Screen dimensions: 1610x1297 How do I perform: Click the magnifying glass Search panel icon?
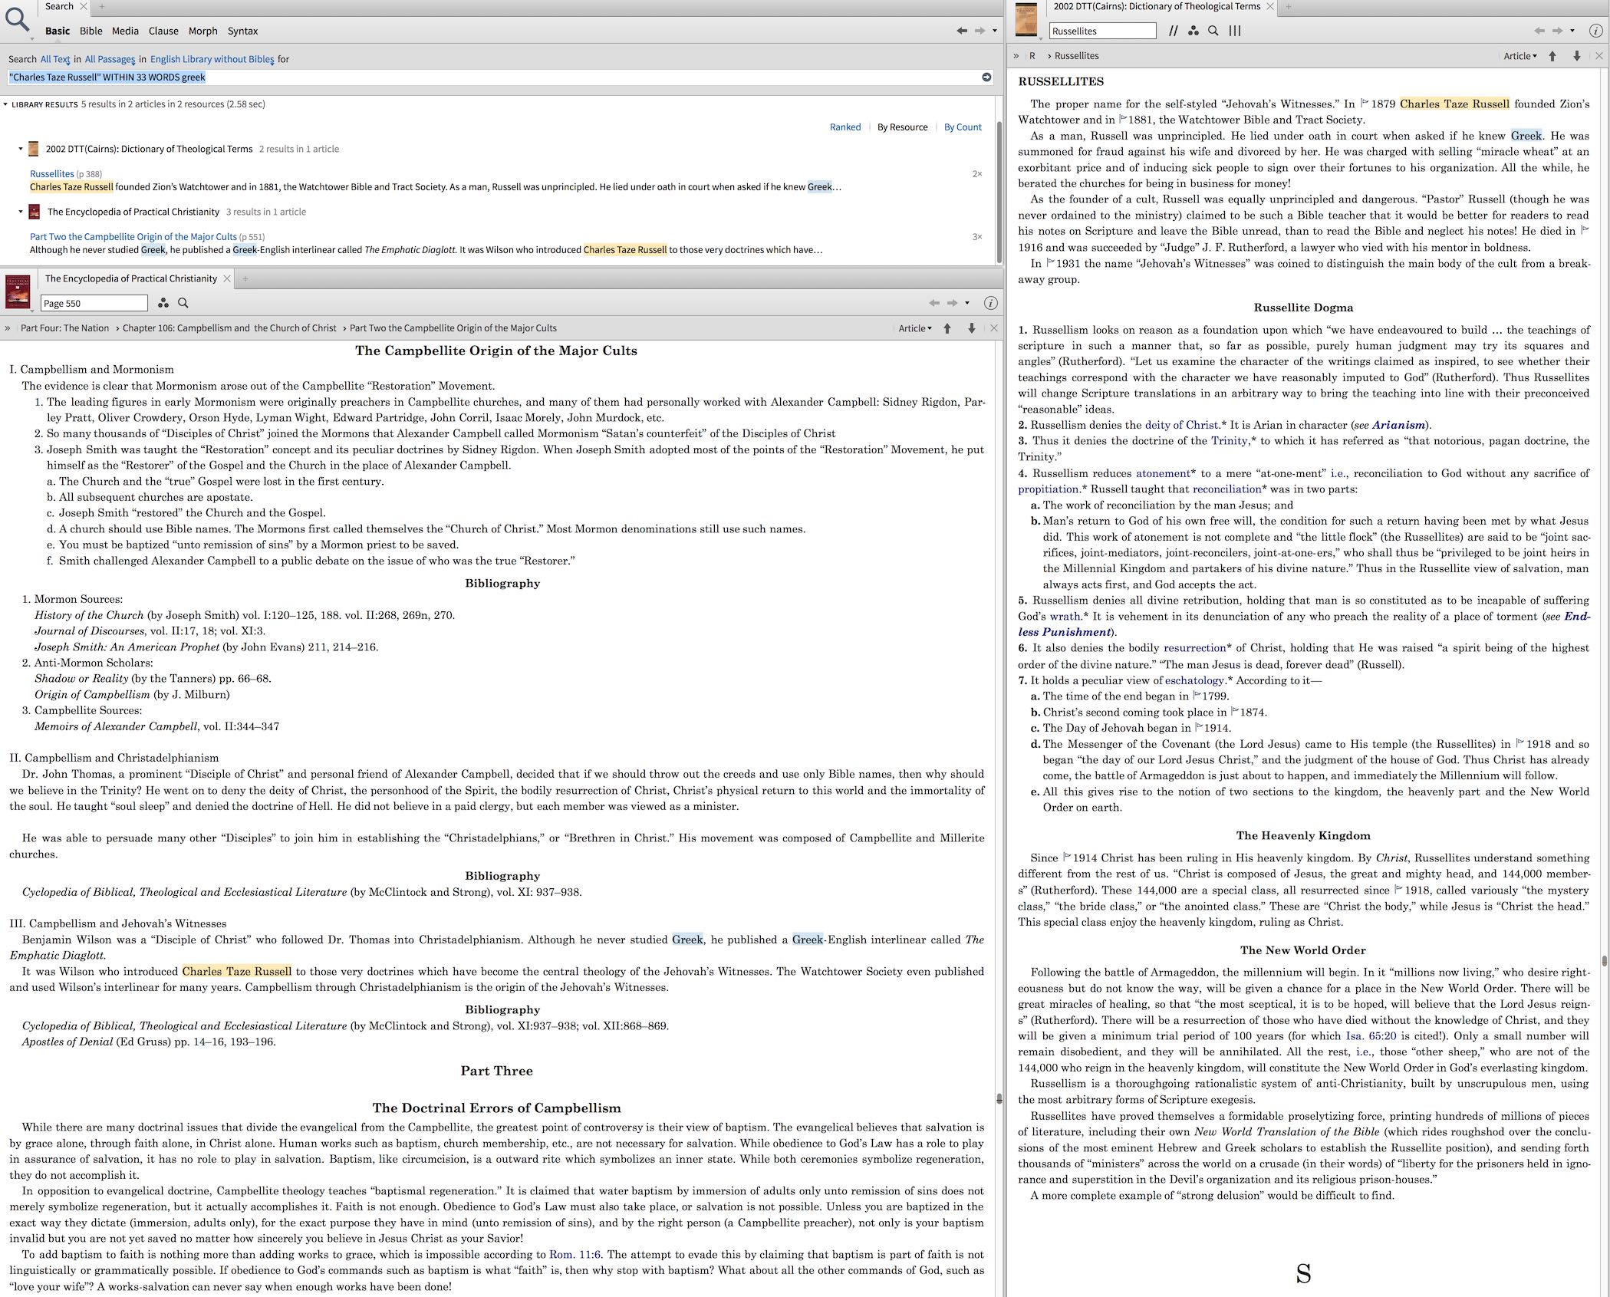coord(17,19)
